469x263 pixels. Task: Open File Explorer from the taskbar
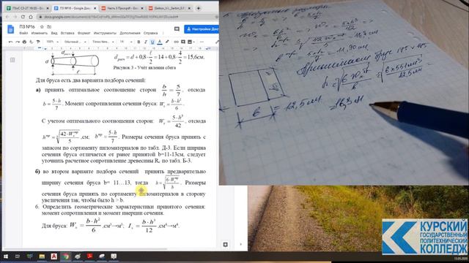[x=42, y=256]
